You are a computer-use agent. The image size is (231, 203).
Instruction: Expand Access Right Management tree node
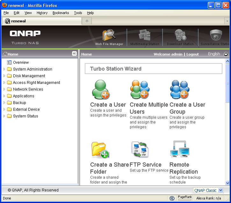[x=4, y=82]
